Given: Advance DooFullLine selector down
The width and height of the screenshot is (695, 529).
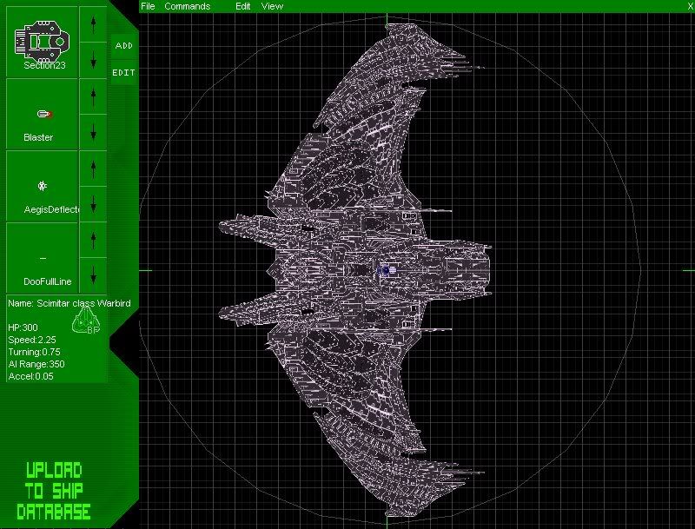Looking at the screenshot, I should tap(93, 275).
